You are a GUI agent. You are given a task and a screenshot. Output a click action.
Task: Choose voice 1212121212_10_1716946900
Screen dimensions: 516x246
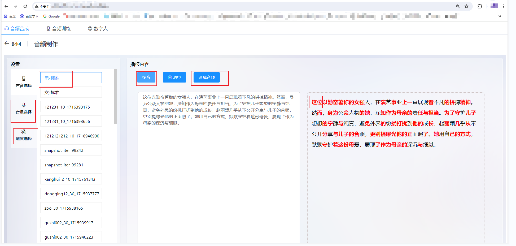(x=71, y=136)
